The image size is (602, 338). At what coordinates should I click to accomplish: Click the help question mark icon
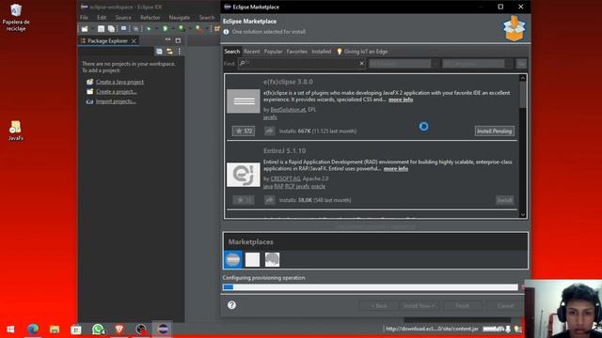231,305
